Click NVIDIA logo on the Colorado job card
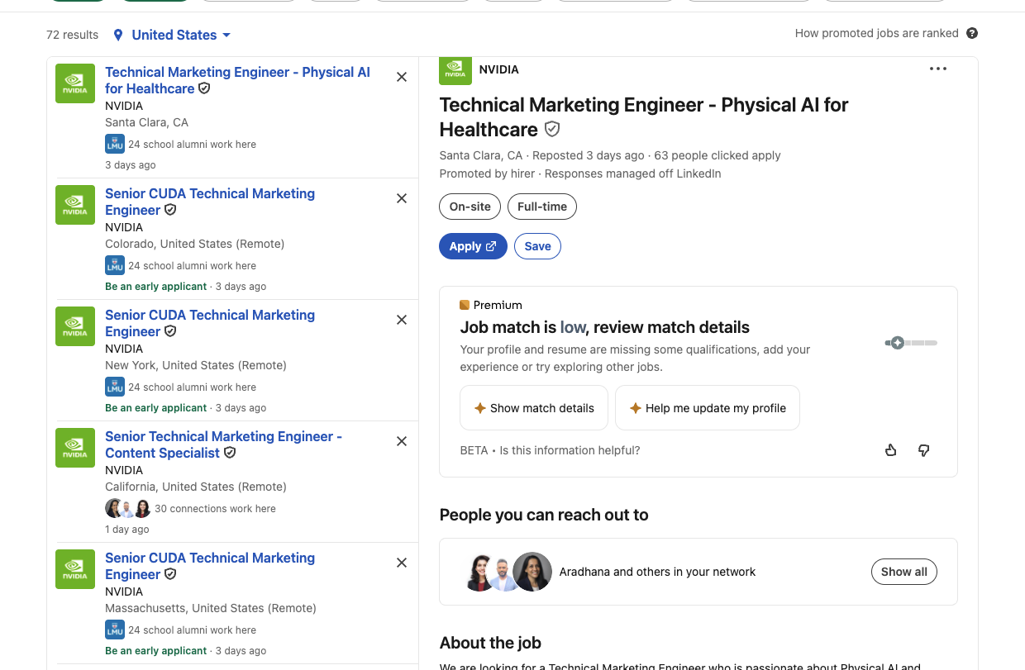Image resolution: width=1025 pixels, height=670 pixels. pos(75,205)
